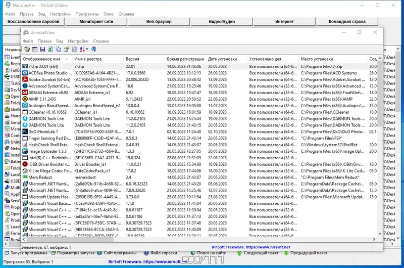This screenshot has height=268, width=404.
Task: Click the 7-Zip 22.01 (x64) row icon
Action: click(x=25, y=67)
